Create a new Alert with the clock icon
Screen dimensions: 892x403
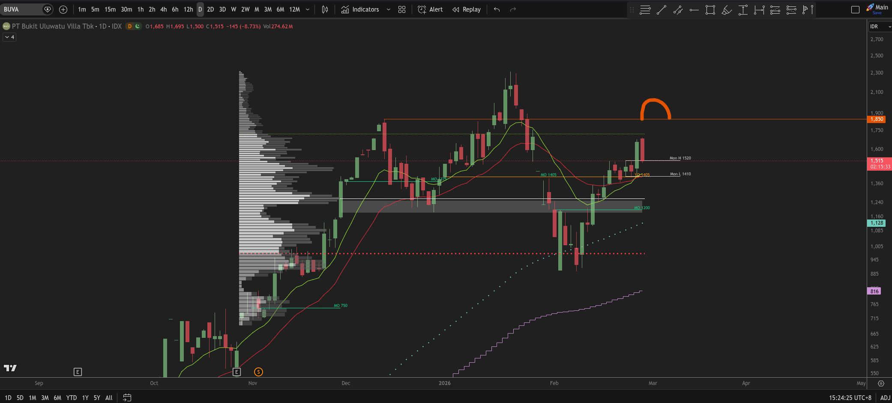pos(430,9)
